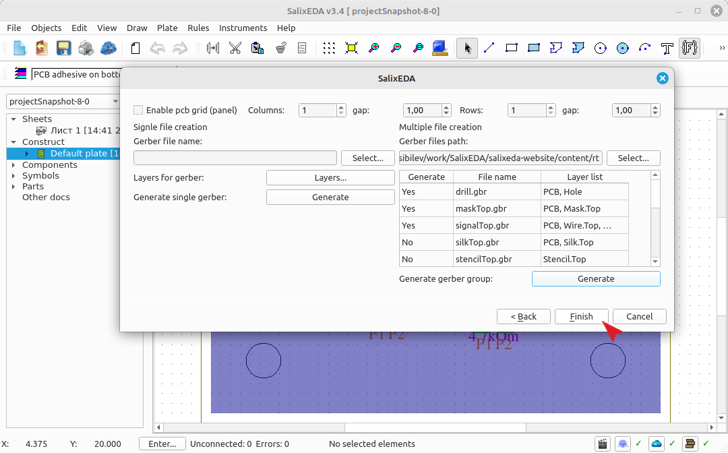The width and height of the screenshot is (728, 453).
Task: Show hidden toolbar items via » chevron
Action: pos(721,48)
